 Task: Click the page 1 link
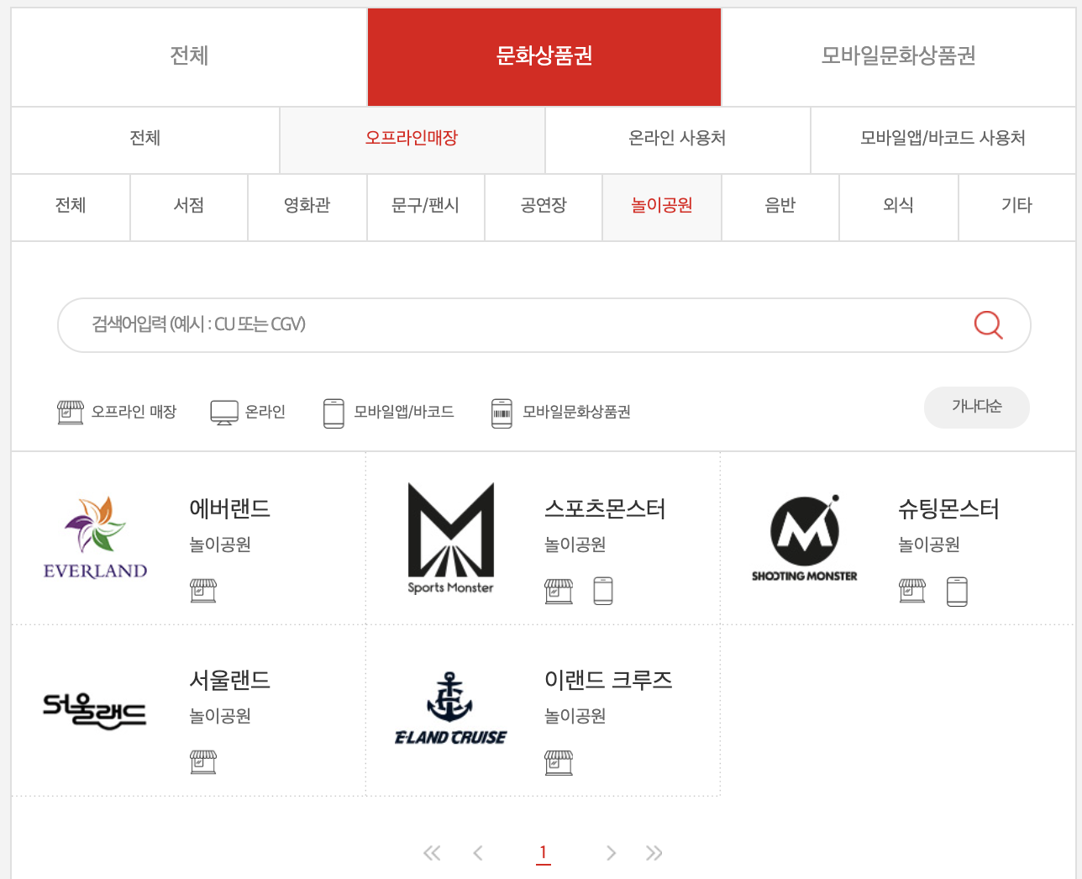[x=544, y=852]
